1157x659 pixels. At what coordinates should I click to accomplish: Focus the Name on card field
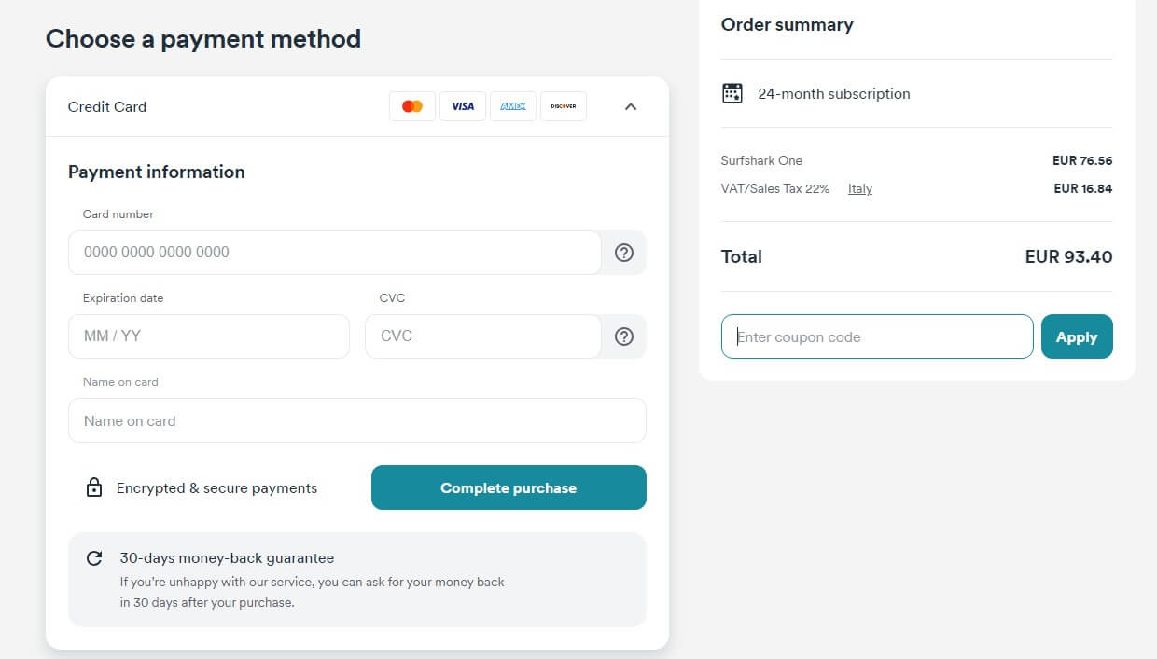click(357, 420)
